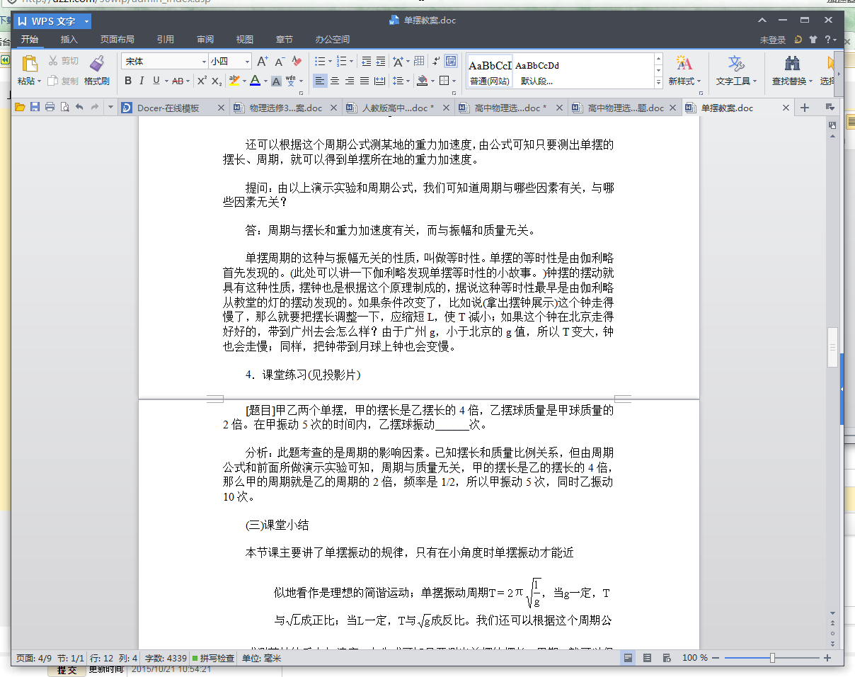Open the bullet list dropdown arrow
This screenshot has height=677, width=855.
tap(329, 62)
